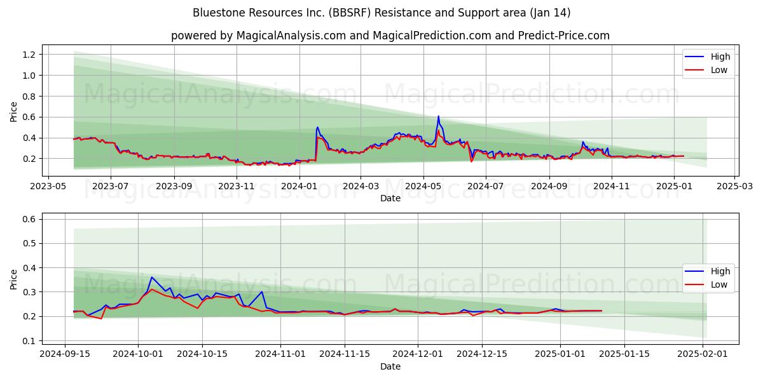Image resolution: width=763 pixels, height=381 pixels.
Task: Click top chart x-axis label '2025-03'
Action: point(734,187)
